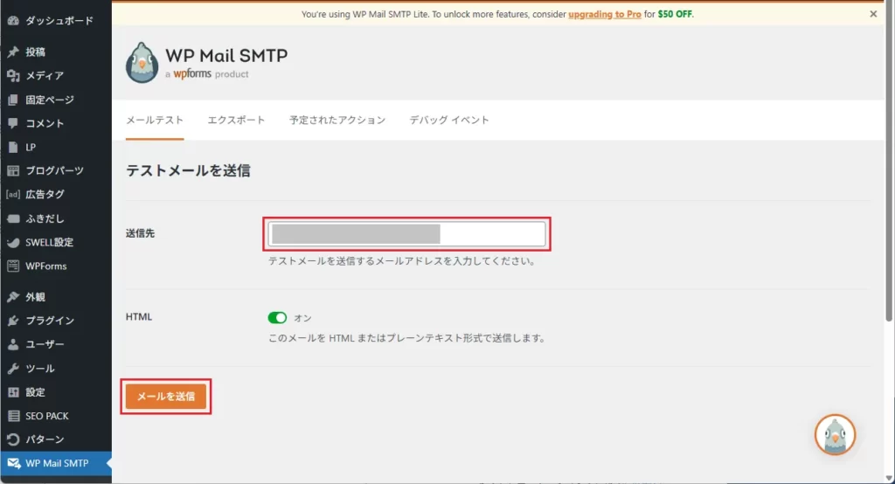Click the メディア media icon
The width and height of the screenshot is (895, 484).
(13, 75)
